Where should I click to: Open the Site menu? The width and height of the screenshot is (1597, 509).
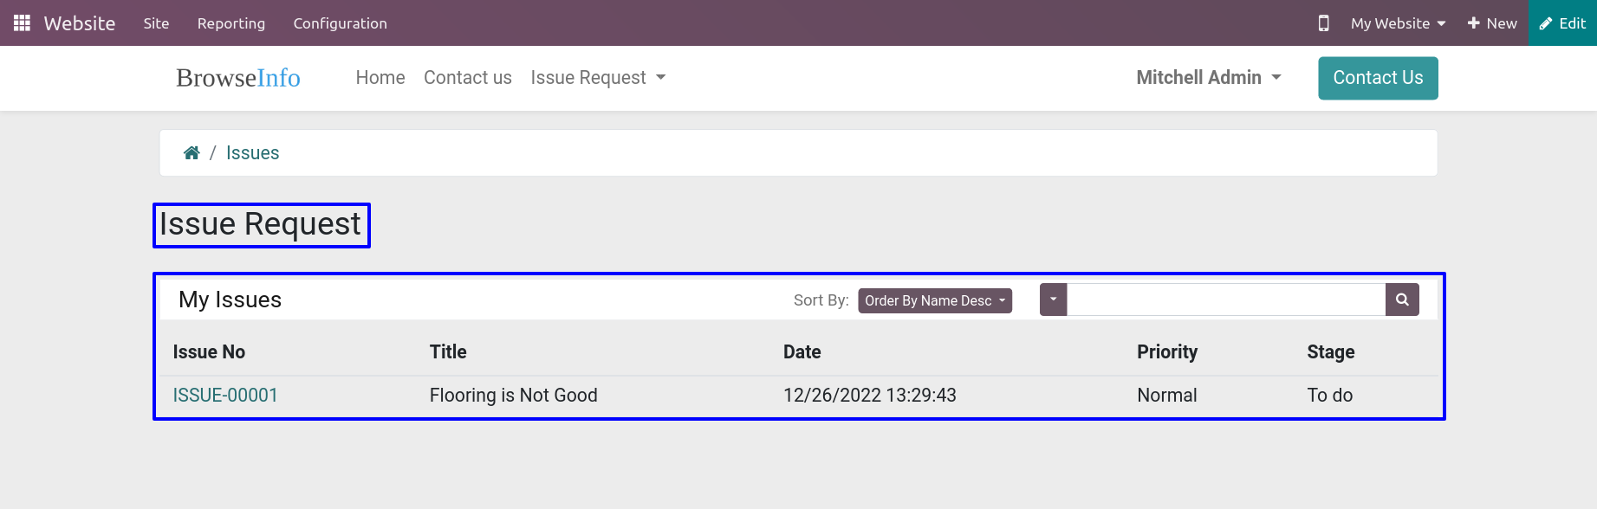point(156,23)
